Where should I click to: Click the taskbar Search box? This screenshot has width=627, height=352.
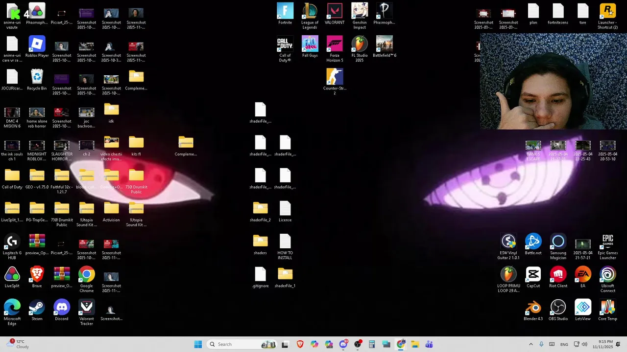pyautogui.click(x=242, y=344)
